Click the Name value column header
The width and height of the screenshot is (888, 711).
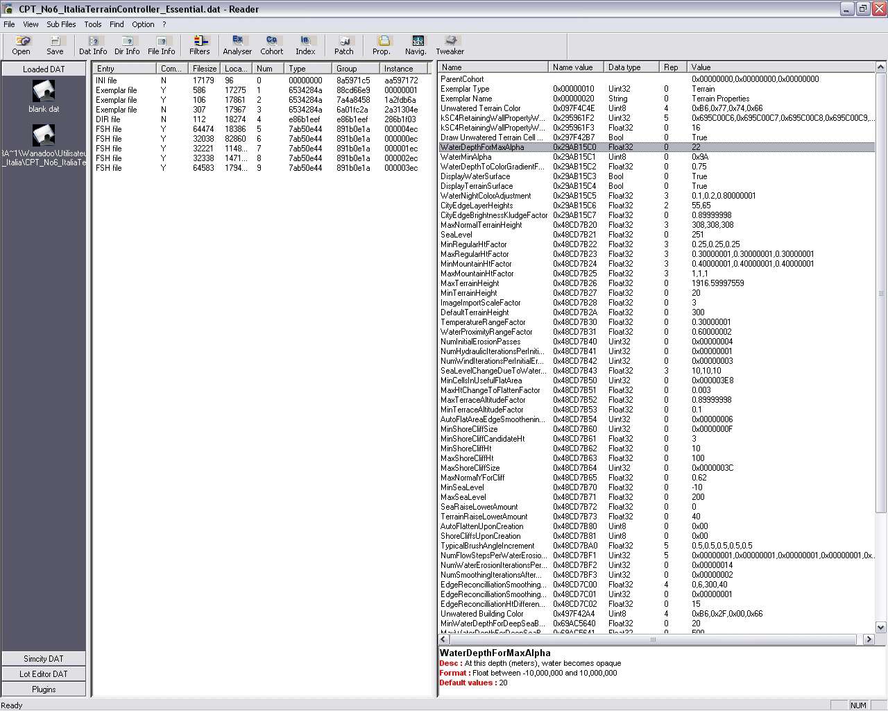coord(573,67)
